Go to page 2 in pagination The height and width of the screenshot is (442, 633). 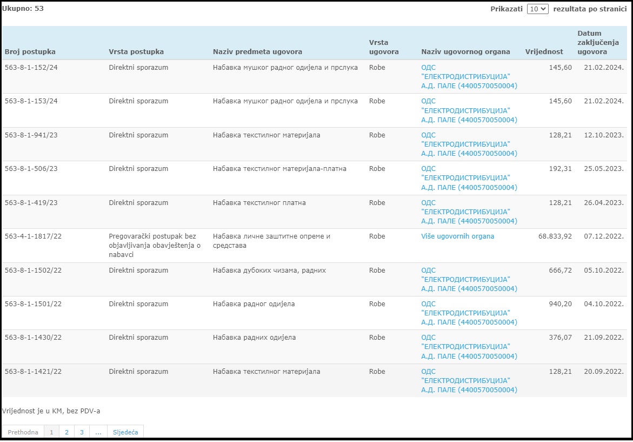[66, 432]
